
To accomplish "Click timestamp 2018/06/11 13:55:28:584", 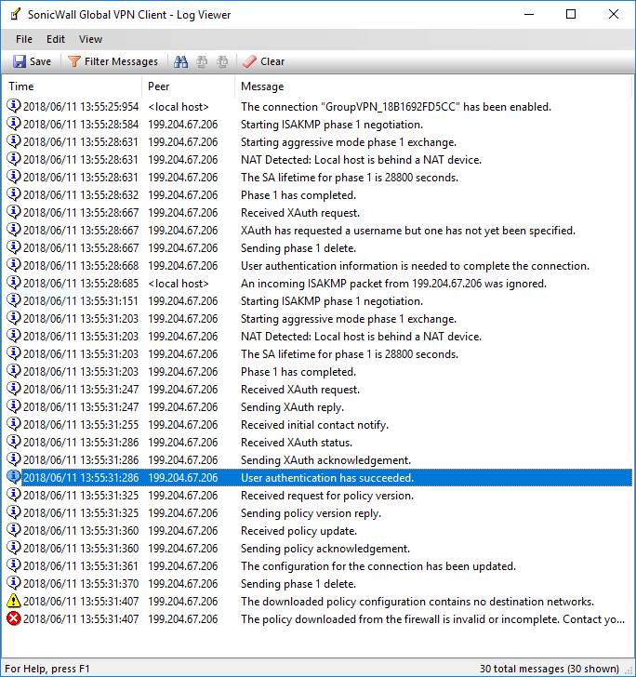I will point(81,125).
